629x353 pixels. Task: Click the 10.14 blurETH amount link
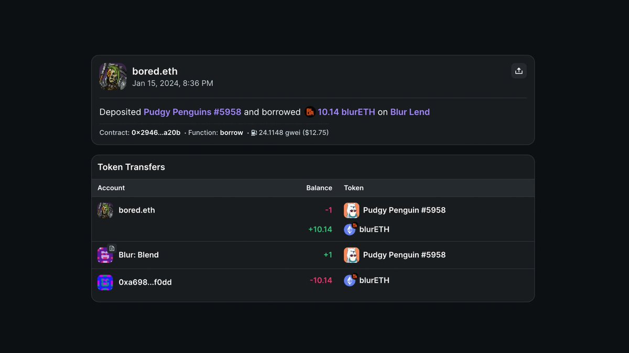click(346, 111)
